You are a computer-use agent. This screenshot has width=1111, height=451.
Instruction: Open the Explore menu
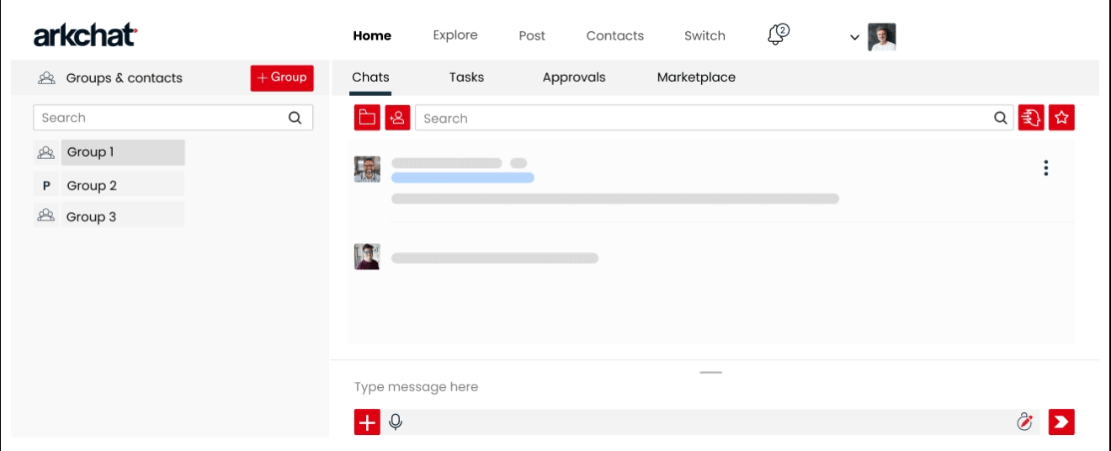click(455, 35)
